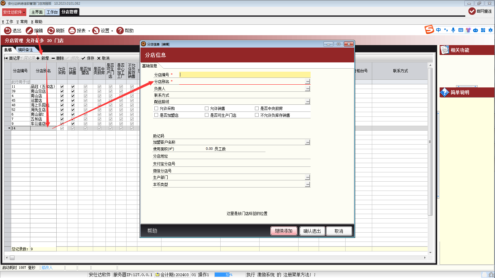Click the 删除 minus icon in the record bar

click(x=53, y=58)
